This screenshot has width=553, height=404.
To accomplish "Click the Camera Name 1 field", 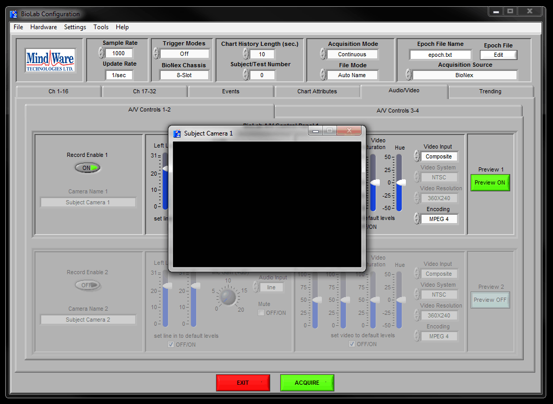I will coord(88,202).
